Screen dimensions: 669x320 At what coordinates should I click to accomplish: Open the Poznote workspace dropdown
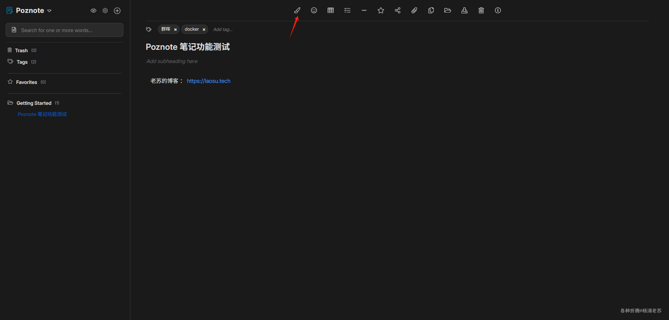coord(49,11)
